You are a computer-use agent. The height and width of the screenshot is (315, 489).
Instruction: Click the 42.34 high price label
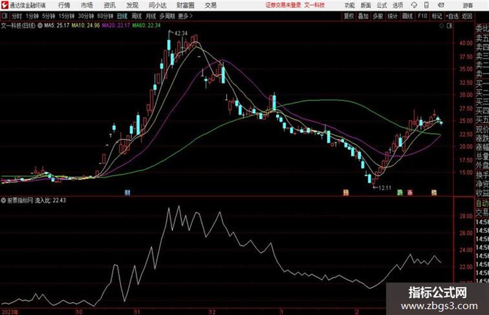(x=181, y=33)
